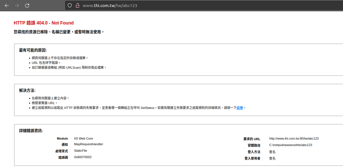Select the 最有可能的原因 heading
Viewport: 343px width, 168px height.
pyautogui.click(x=33, y=50)
